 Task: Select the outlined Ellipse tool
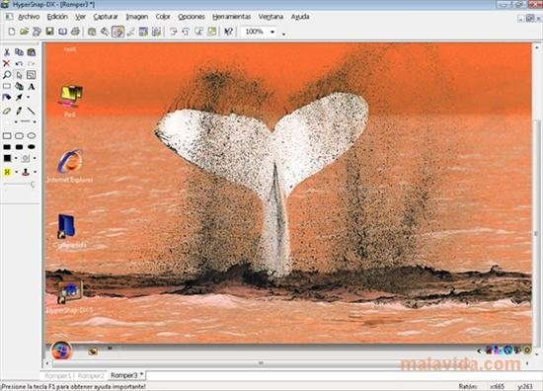point(32,135)
